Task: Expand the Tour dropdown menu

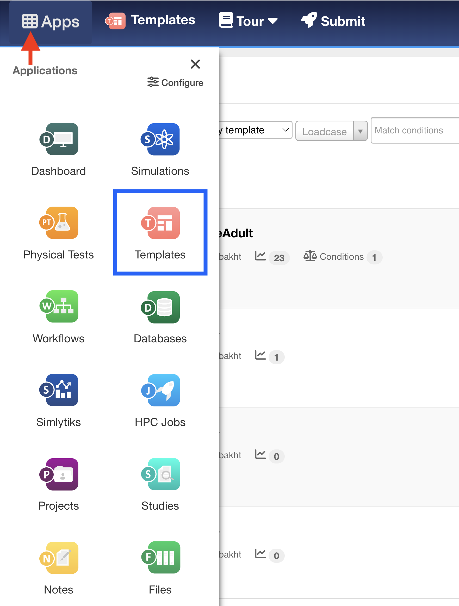Action: [x=248, y=21]
